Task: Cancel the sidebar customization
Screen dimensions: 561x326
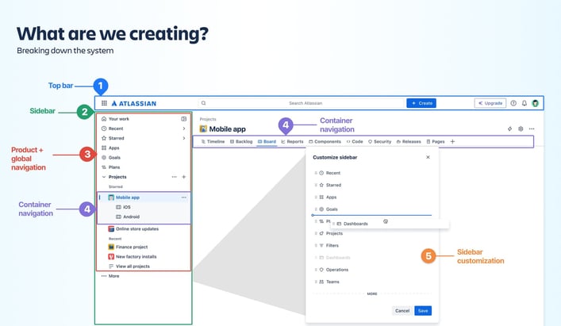Action: [402, 311]
